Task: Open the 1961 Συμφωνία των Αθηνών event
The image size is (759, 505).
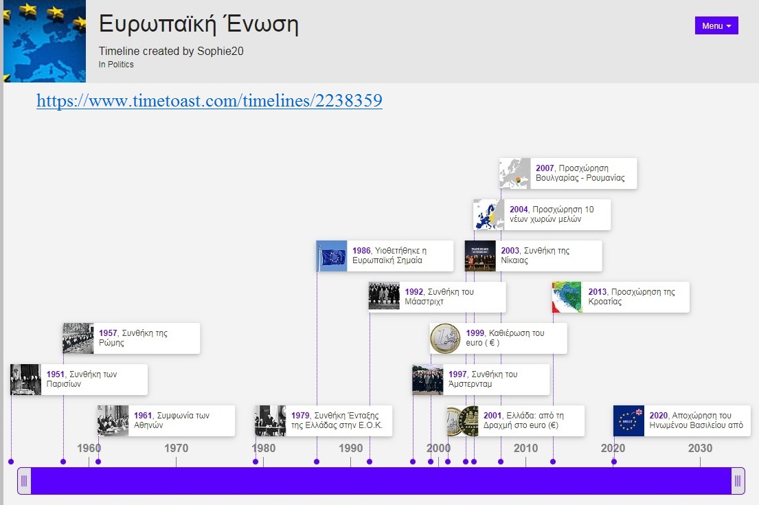Action: point(166,420)
